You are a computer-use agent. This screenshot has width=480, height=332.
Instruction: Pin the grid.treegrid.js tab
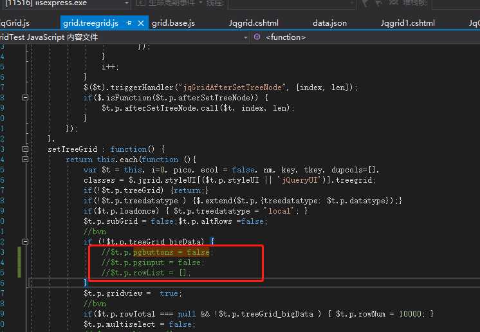coord(129,23)
